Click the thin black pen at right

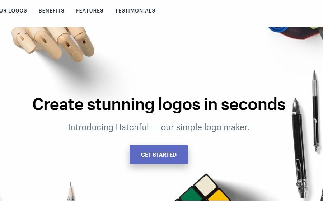click(315, 111)
